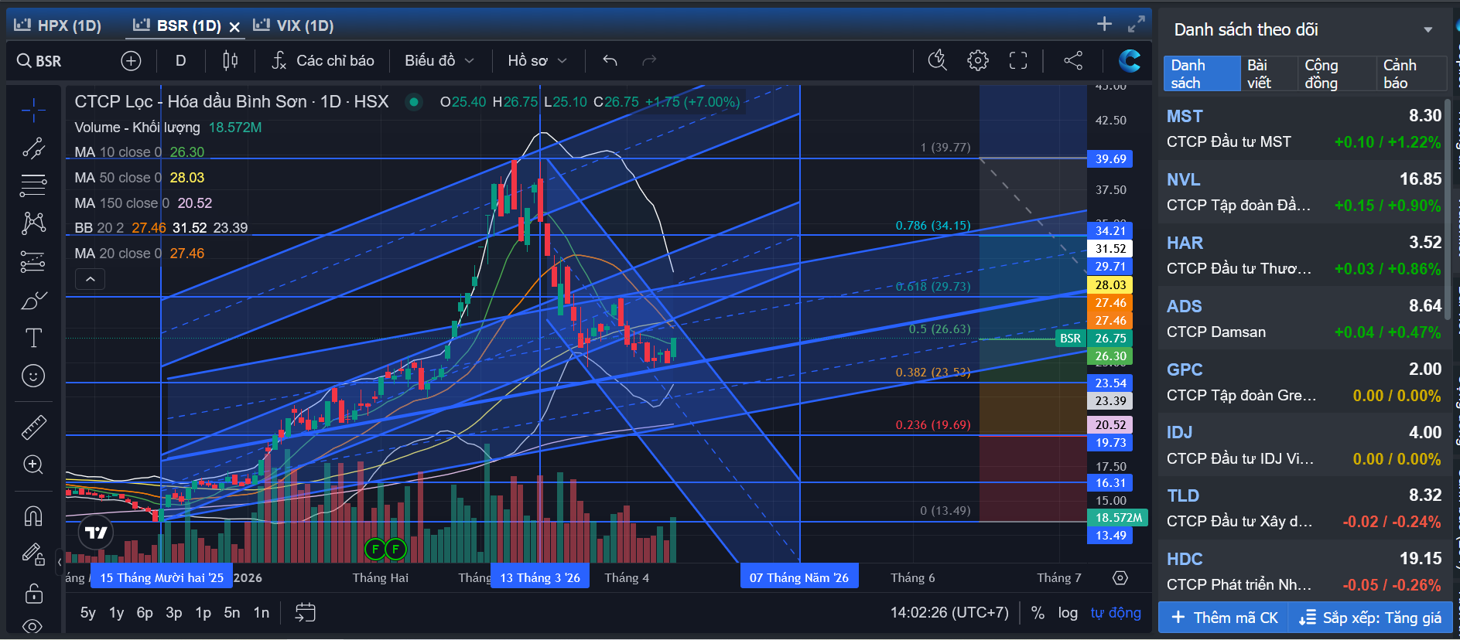The image size is (1460, 640).
Task: Select the text annotation tool
Action: point(33,338)
